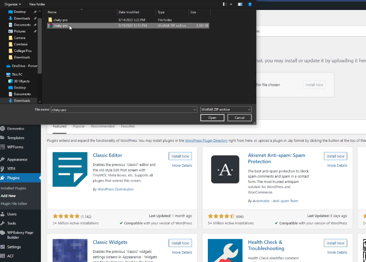Click the Health Check wrench icon
Screen dimensions: 366x262
pos(225,250)
